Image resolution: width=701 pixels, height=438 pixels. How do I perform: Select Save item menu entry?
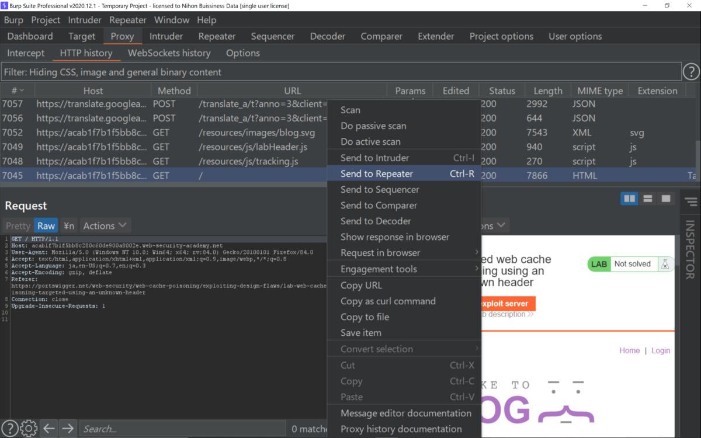tap(404, 332)
